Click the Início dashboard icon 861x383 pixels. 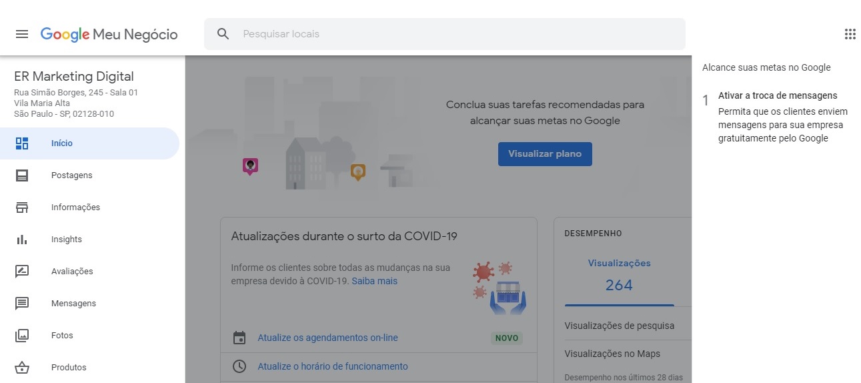(22, 143)
